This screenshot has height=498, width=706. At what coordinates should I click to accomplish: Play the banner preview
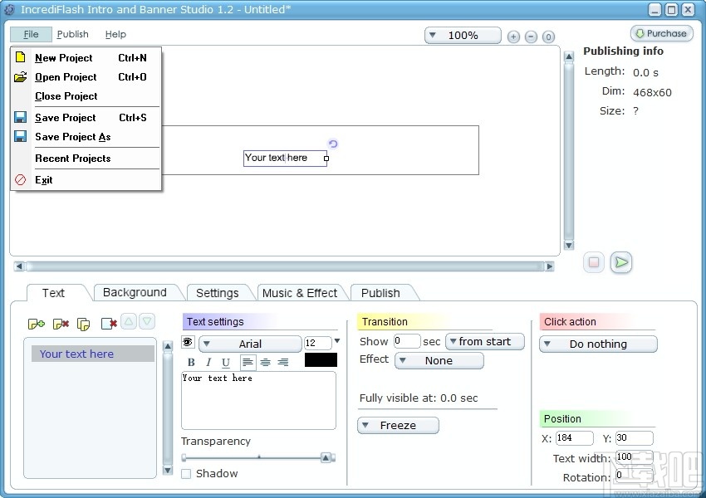pos(621,262)
